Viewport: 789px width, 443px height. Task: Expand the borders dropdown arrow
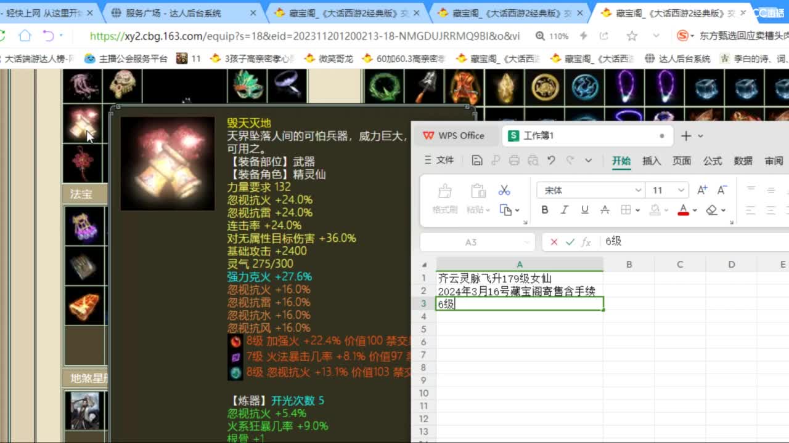637,210
